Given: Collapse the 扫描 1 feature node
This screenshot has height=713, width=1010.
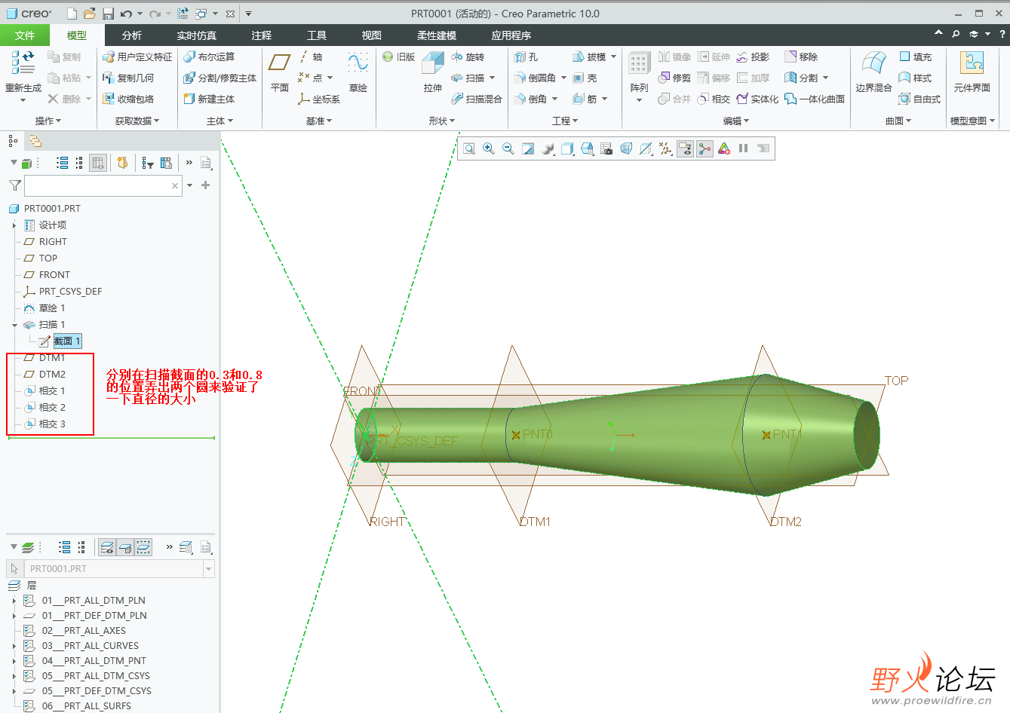Looking at the screenshot, I should click(14, 325).
